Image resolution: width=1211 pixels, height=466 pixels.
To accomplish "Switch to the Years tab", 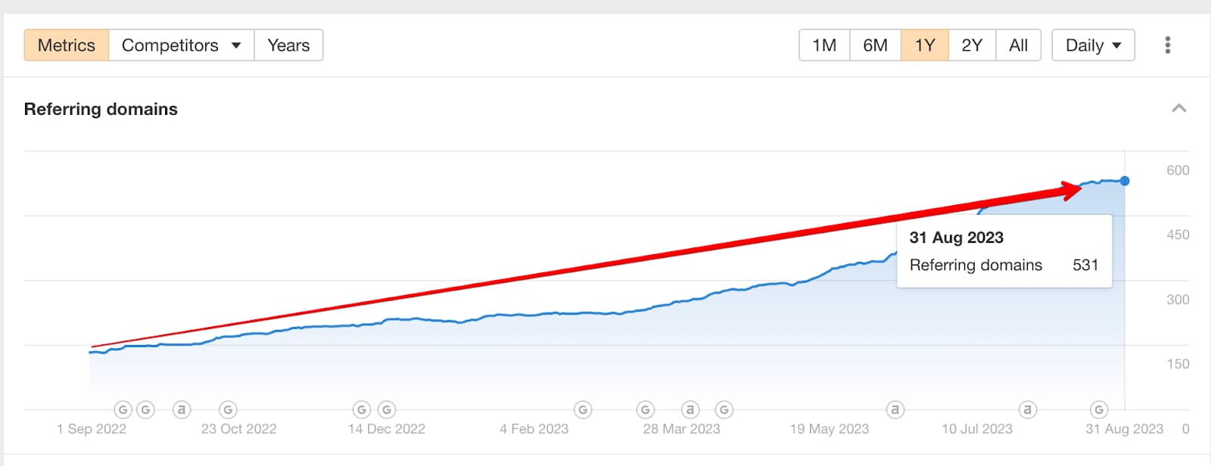I will (288, 45).
